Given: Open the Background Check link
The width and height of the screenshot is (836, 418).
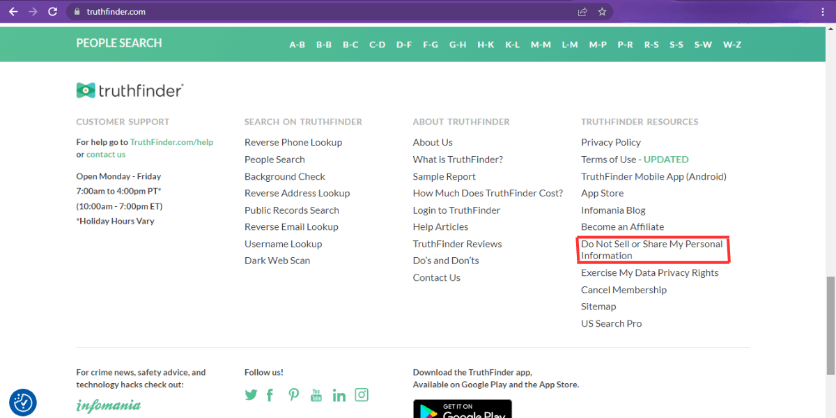Looking at the screenshot, I should (x=285, y=177).
